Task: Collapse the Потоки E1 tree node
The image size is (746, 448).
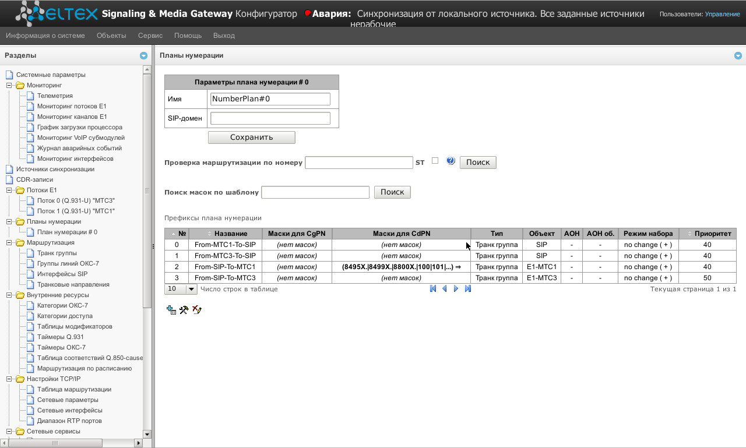Action: [x=9, y=191]
